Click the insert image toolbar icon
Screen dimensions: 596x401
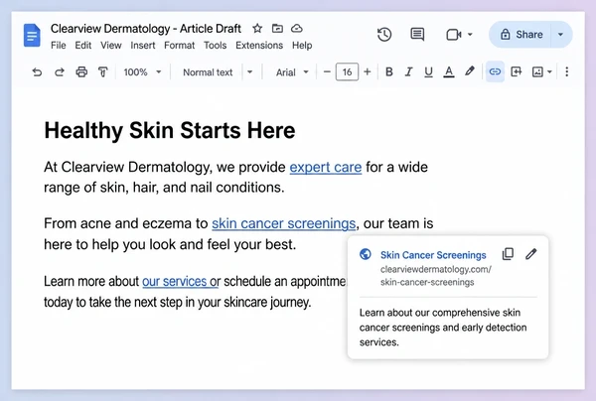(x=537, y=71)
